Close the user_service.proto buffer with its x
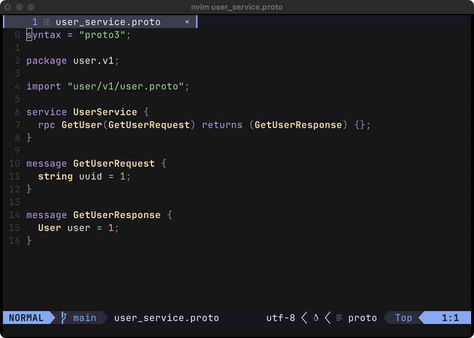The image size is (474, 338). [187, 22]
